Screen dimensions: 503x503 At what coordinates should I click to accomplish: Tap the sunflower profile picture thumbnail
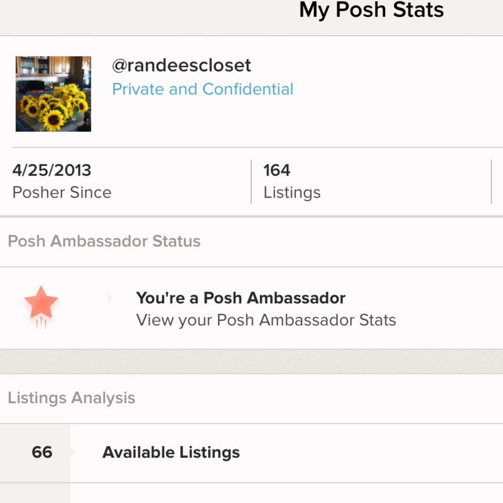(x=53, y=93)
